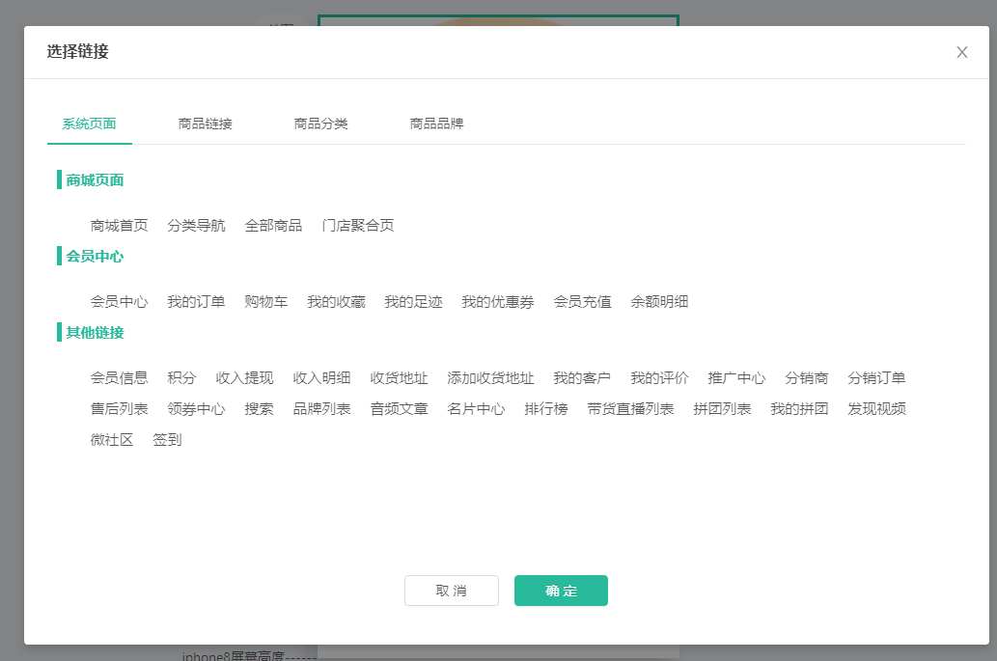
Task: Choose the 收入提现 link
Action: (x=244, y=378)
